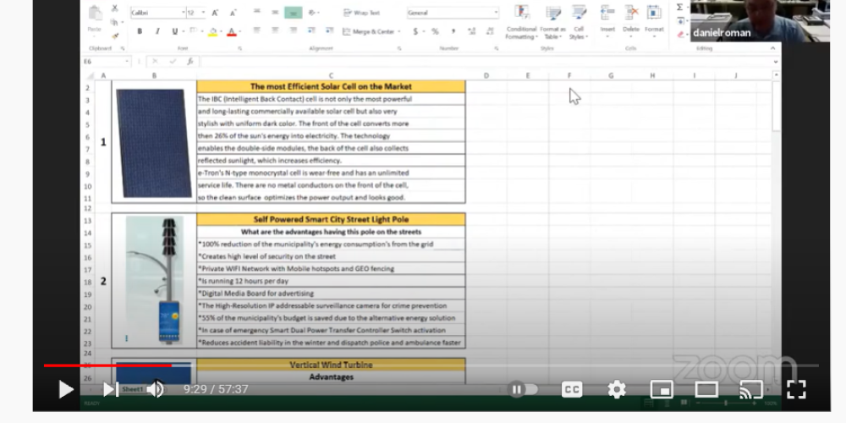Select column D header
The width and height of the screenshot is (846, 423).
[x=486, y=75]
